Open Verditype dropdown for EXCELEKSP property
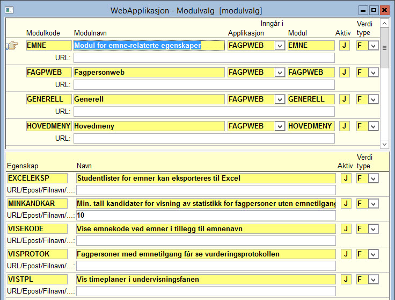The width and height of the screenshot is (395, 300). (x=373, y=178)
